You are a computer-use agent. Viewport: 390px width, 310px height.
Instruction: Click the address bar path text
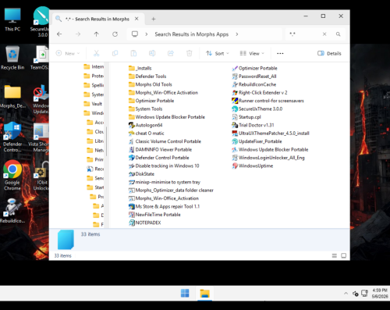click(x=192, y=34)
